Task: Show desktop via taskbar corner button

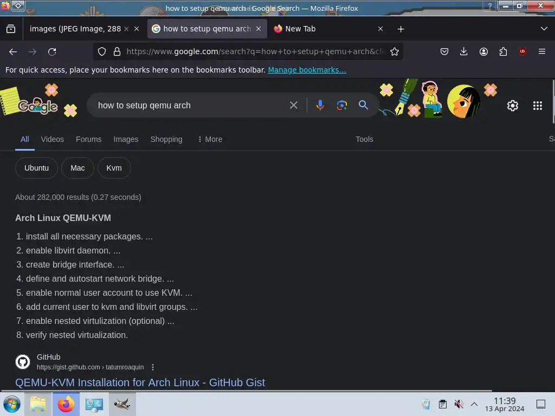Action: tap(541, 404)
